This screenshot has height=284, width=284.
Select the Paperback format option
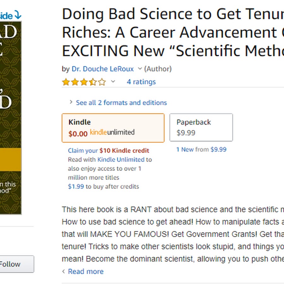click(201, 127)
